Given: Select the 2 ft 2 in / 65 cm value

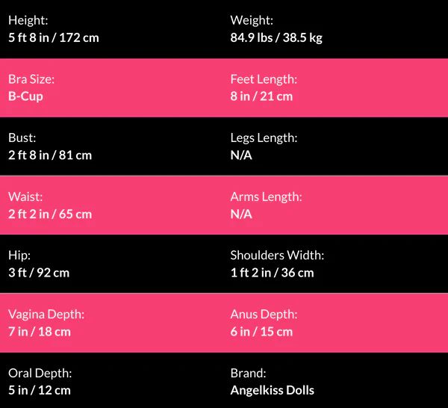Looking at the screenshot, I should click(x=50, y=214).
